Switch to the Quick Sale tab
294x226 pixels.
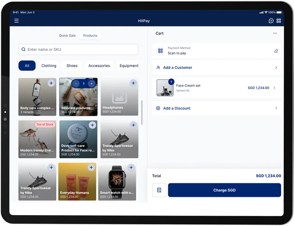pyautogui.click(x=67, y=35)
